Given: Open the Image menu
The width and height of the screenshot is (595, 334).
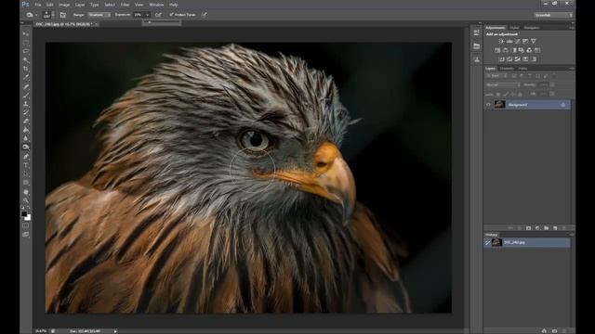Looking at the screenshot, I should click(64, 5).
